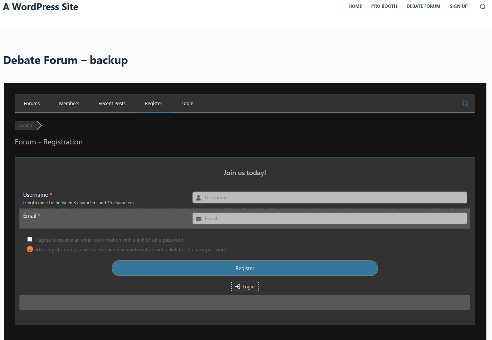Click the Forums breadcrumb

pos(26,125)
